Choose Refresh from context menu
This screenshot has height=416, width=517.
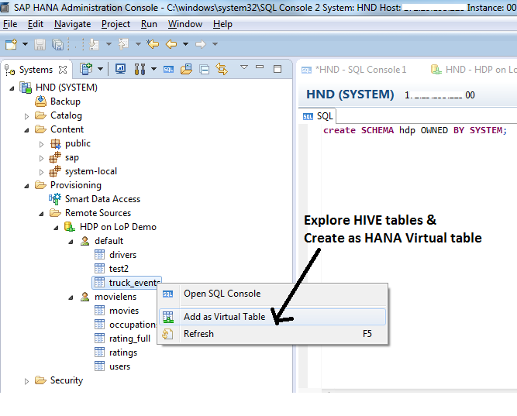pyautogui.click(x=272, y=334)
